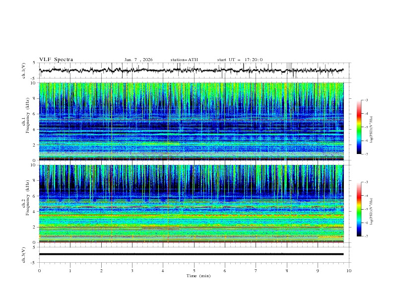Screen dimensions: 393x304
Task: Click the ch.3 flat black voltage trace
Action: [x=194, y=254]
